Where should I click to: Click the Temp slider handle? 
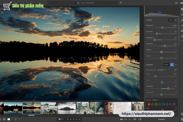point(155,76)
